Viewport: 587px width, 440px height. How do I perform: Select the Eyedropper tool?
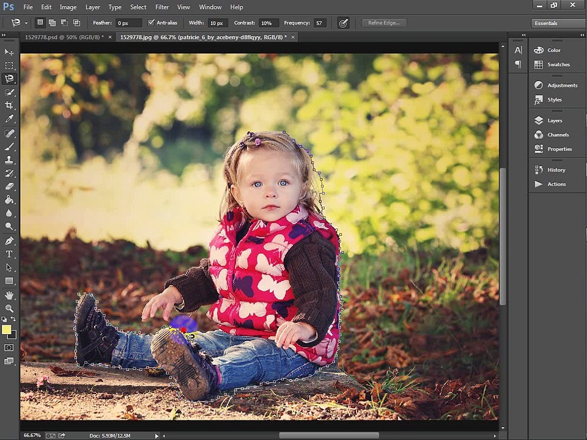coord(9,119)
